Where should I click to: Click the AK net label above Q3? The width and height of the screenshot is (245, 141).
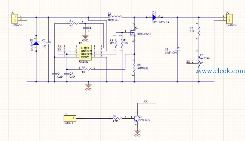145,102
